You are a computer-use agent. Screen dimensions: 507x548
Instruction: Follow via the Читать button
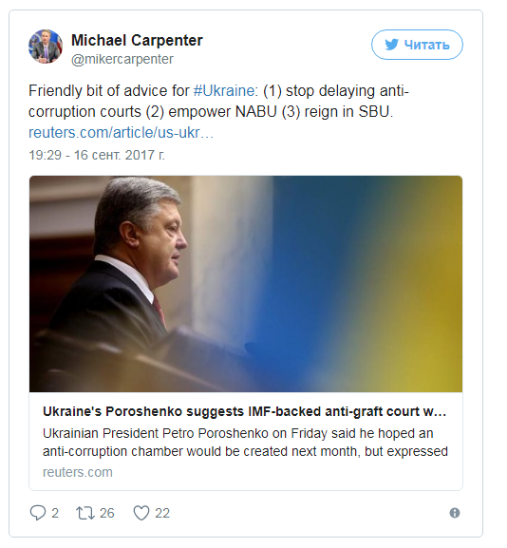[x=417, y=45]
